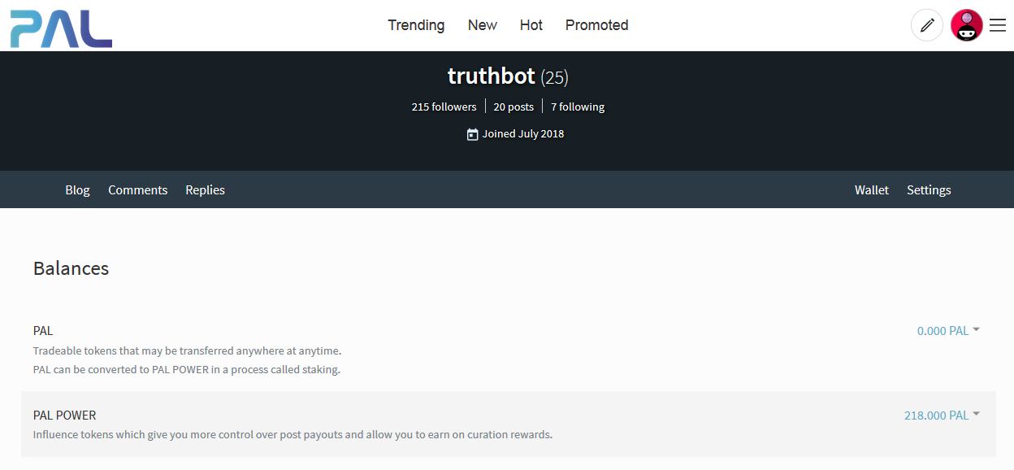Click the 'Influence tokens' description text
Screen dimensions: 1014x470
coord(292,435)
